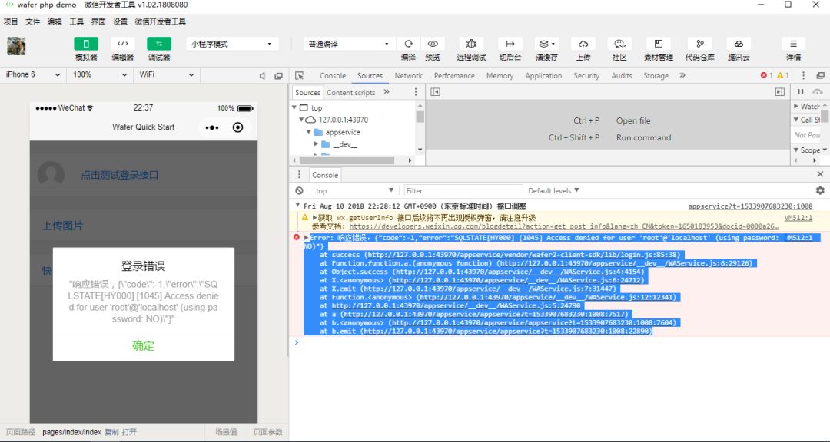Open the 小程序模式 mode dropdown
Viewport: 830px width, 442px height.
[x=233, y=44]
